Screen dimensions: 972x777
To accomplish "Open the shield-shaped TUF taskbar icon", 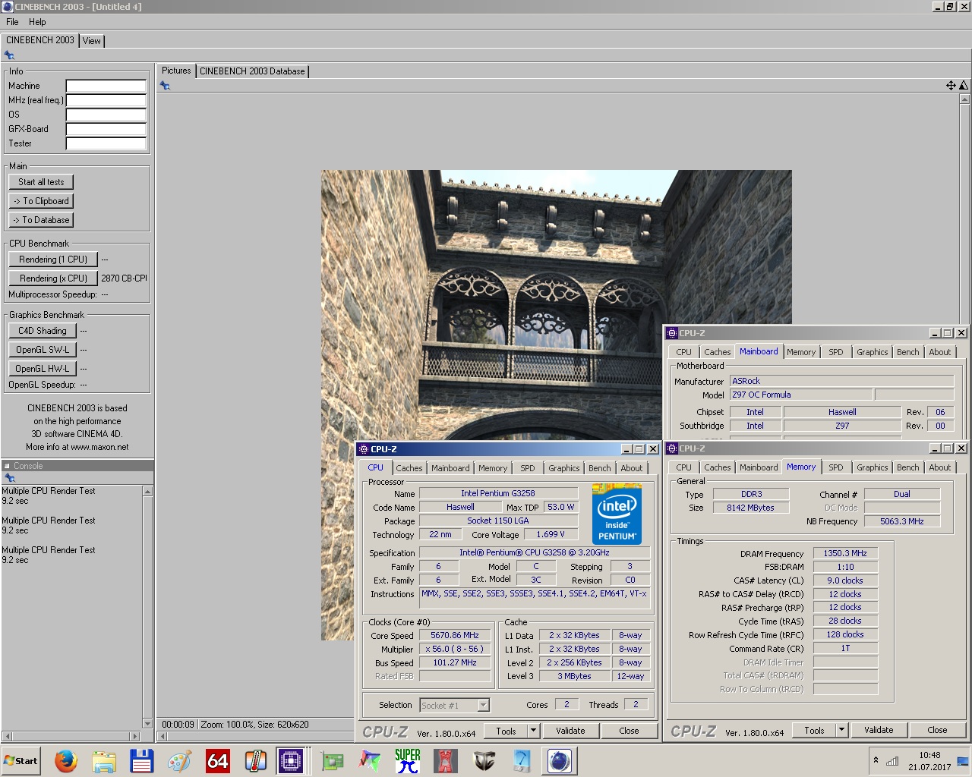I will point(484,760).
